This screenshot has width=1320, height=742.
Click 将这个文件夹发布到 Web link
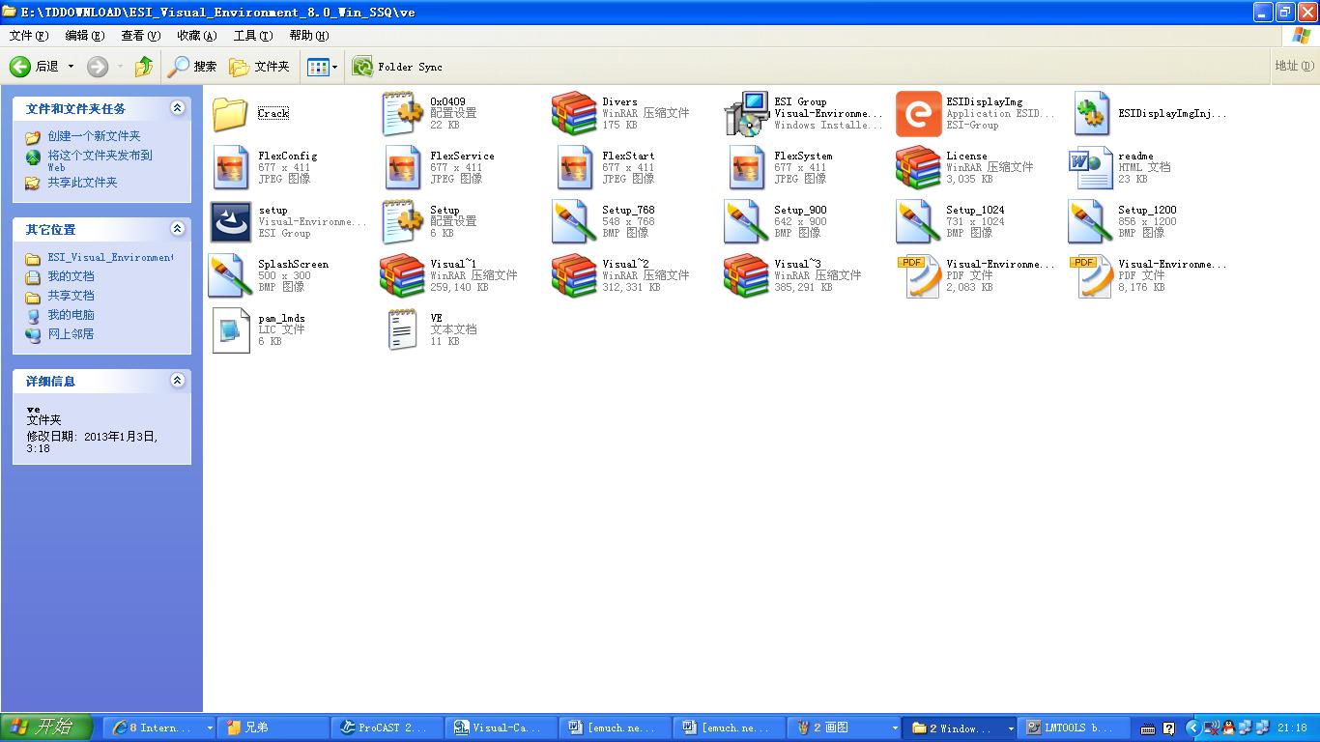[100, 160]
